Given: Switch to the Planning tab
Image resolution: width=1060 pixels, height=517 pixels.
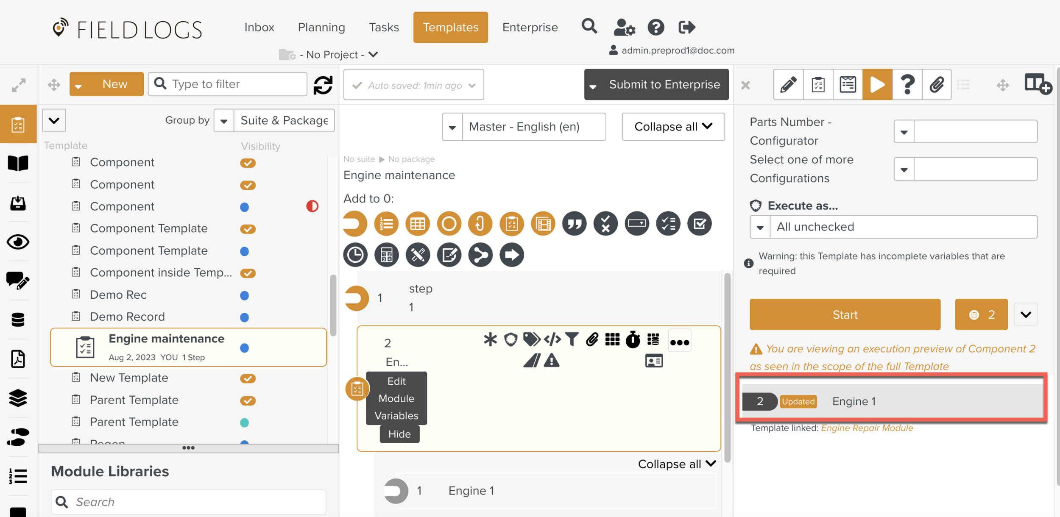Looking at the screenshot, I should tap(321, 28).
